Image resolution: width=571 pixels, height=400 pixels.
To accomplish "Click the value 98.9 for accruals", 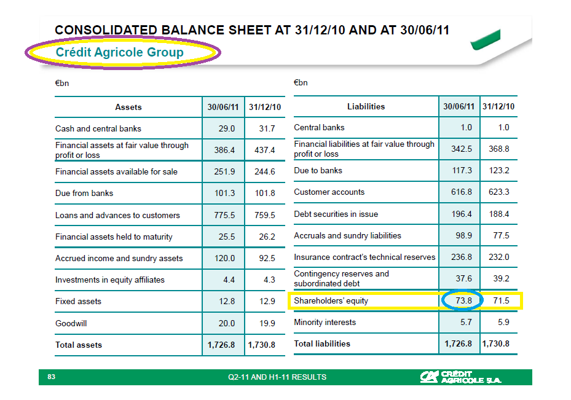I will (463, 235).
